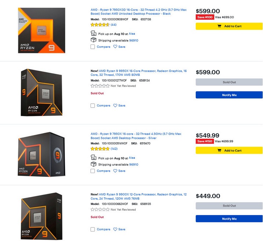
Task: Click the heart Save icon for Ryzen 9 9950X
Action: click(115, 105)
